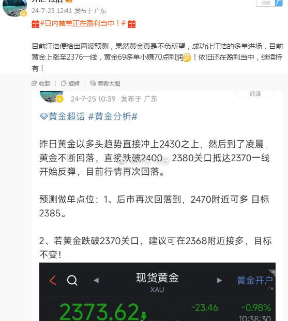Viewport: 288px width, 321px height.
Task: Click the red back arrow in the gold app
Action: click(53, 280)
